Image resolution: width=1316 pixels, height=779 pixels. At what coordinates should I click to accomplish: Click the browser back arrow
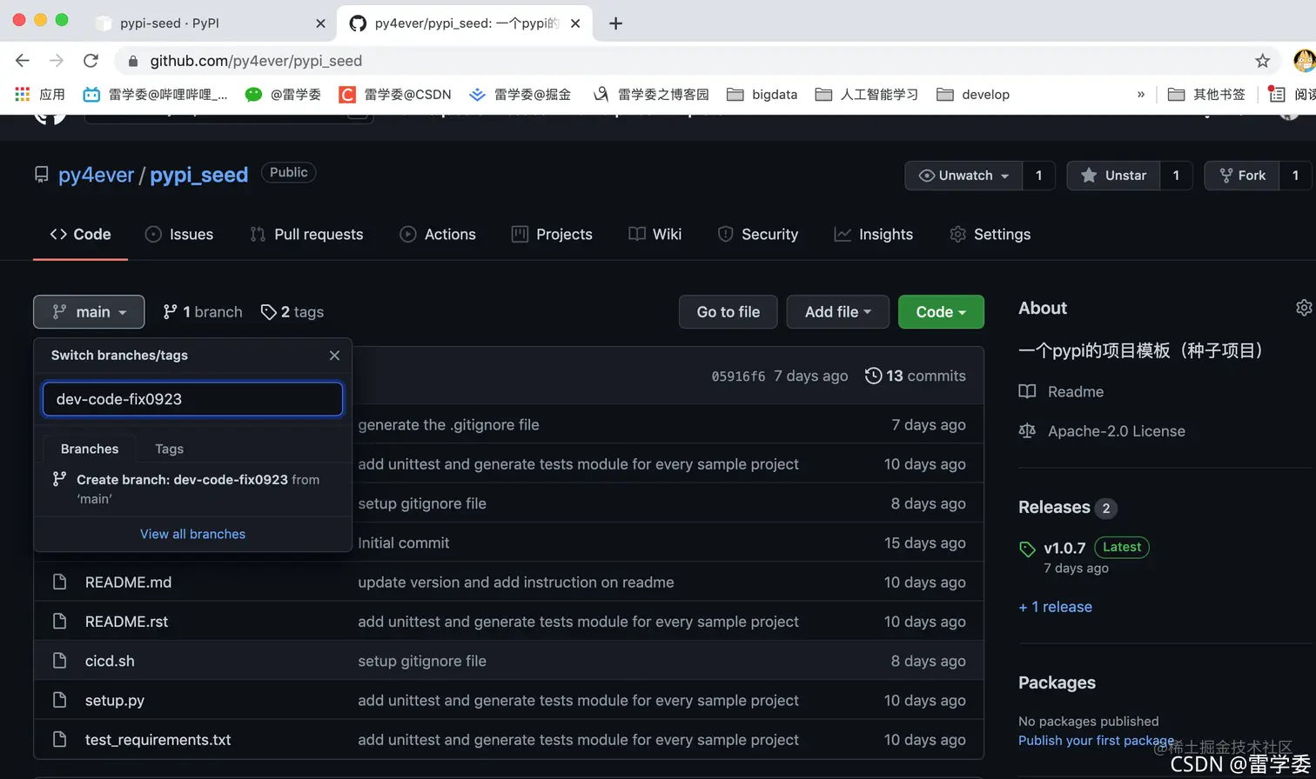[23, 61]
